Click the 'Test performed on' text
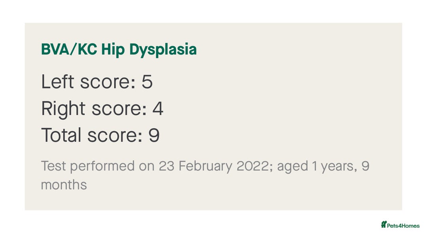 [x=98, y=166]
